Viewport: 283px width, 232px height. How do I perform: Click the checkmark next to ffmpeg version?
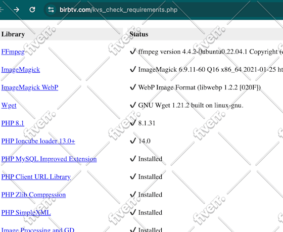(x=133, y=52)
